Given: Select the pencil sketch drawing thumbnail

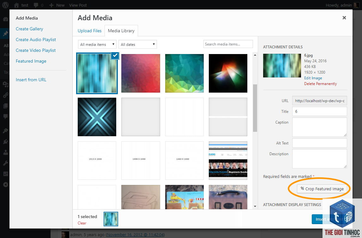Looking at the screenshot, I should (x=141, y=197).
